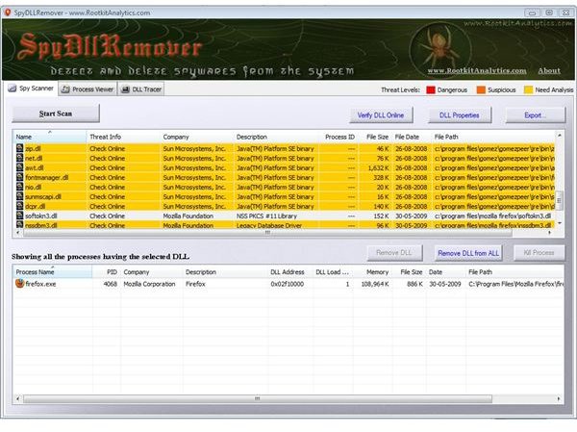Click DLL list horizontal scrollbar right arrow
Screen dimensions: 577x432
(550, 233)
